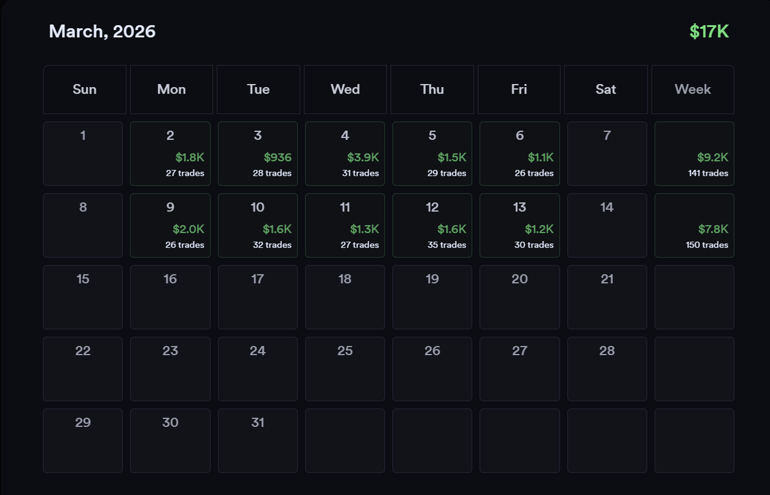The width and height of the screenshot is (770, 495).
Task: Select the March 20 cell
Action: 519,298
